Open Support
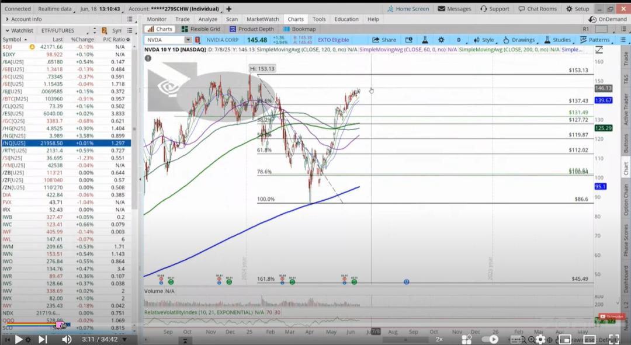The height and width of the screenshot is (345, 631). (495, 9)
